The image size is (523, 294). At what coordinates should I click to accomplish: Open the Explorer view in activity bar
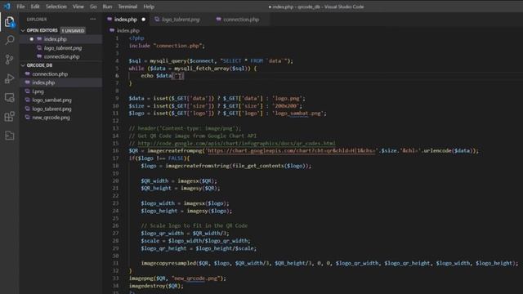pyautogui.click(x=9, y=22)
